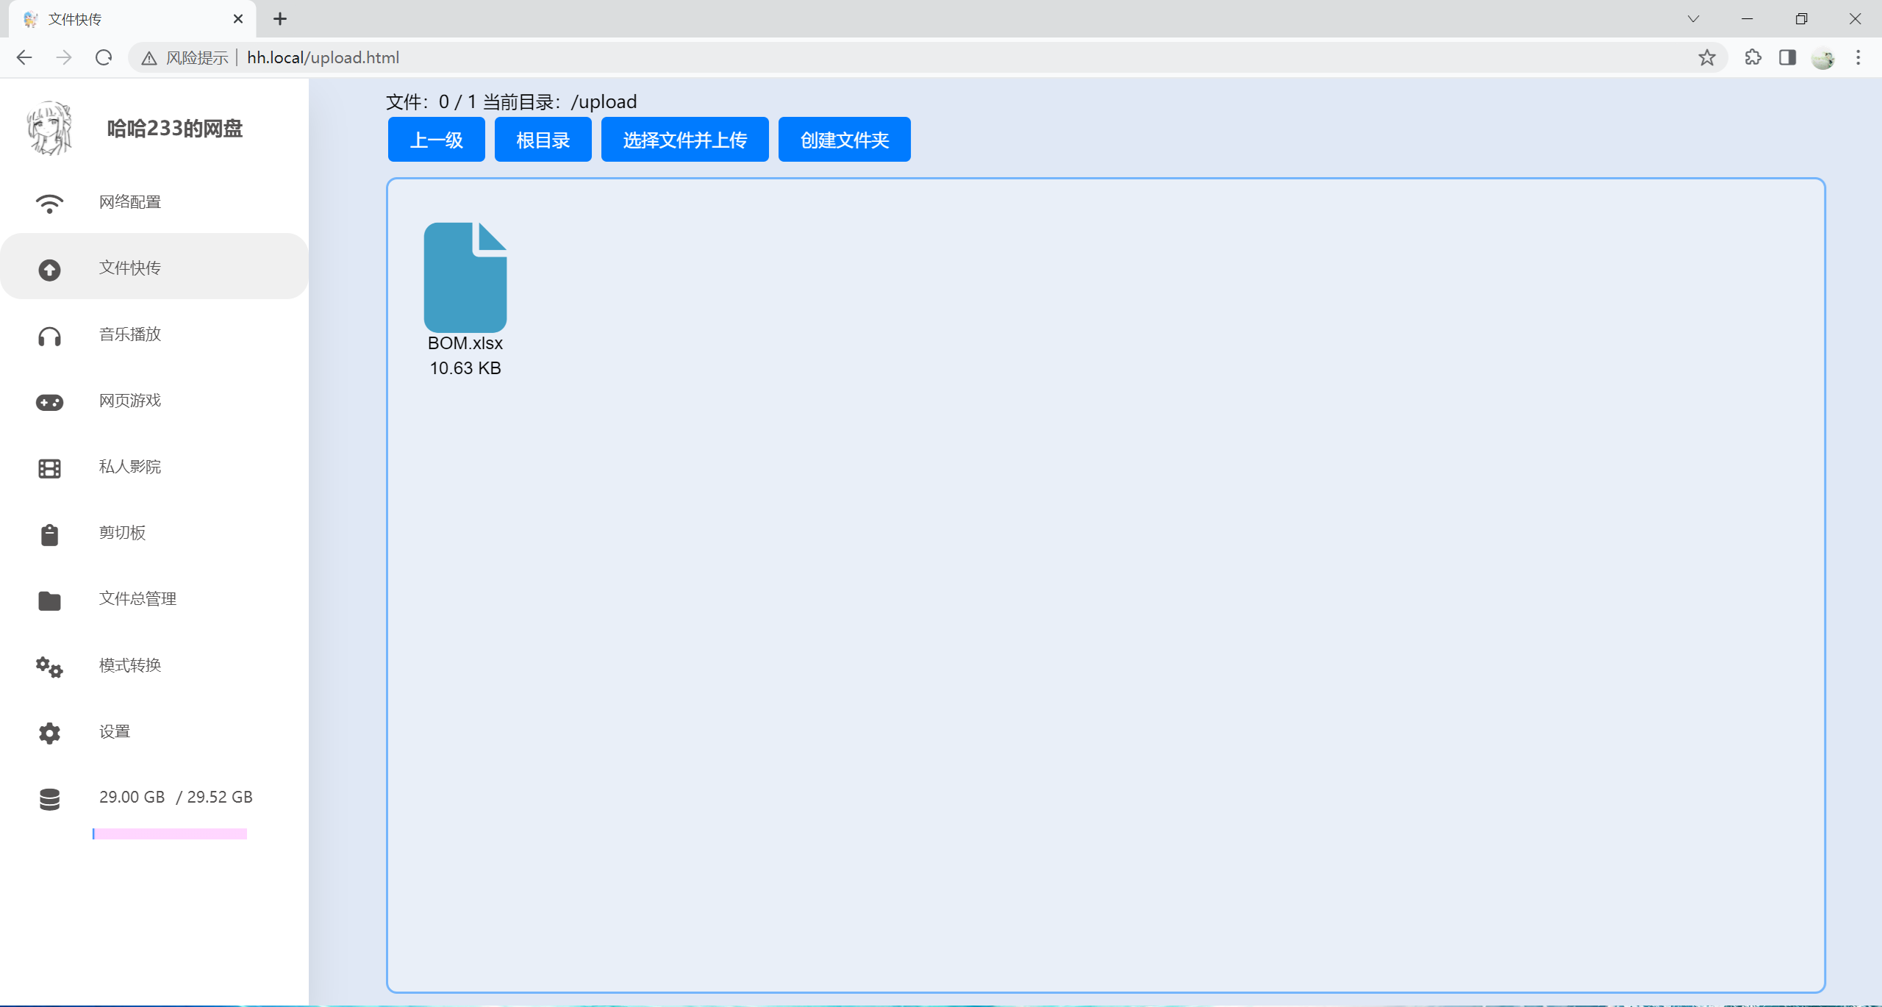Click 创建文件夹 button
The height and width of the screenshot is (1007, 1882).
point(844,140)
